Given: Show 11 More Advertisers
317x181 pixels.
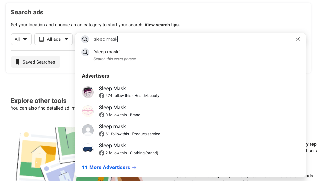Looking at the screenshot, I should [109, 168].
